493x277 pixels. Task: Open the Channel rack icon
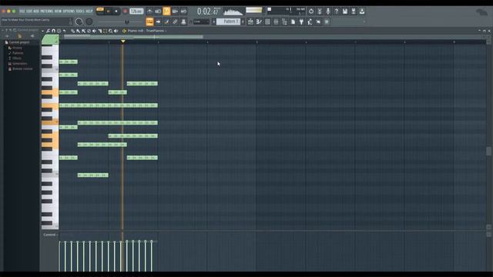click(x=267, y=22)
